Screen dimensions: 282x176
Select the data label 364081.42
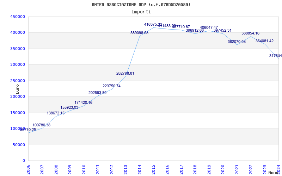pyautogui.click(x=265, y=41)
